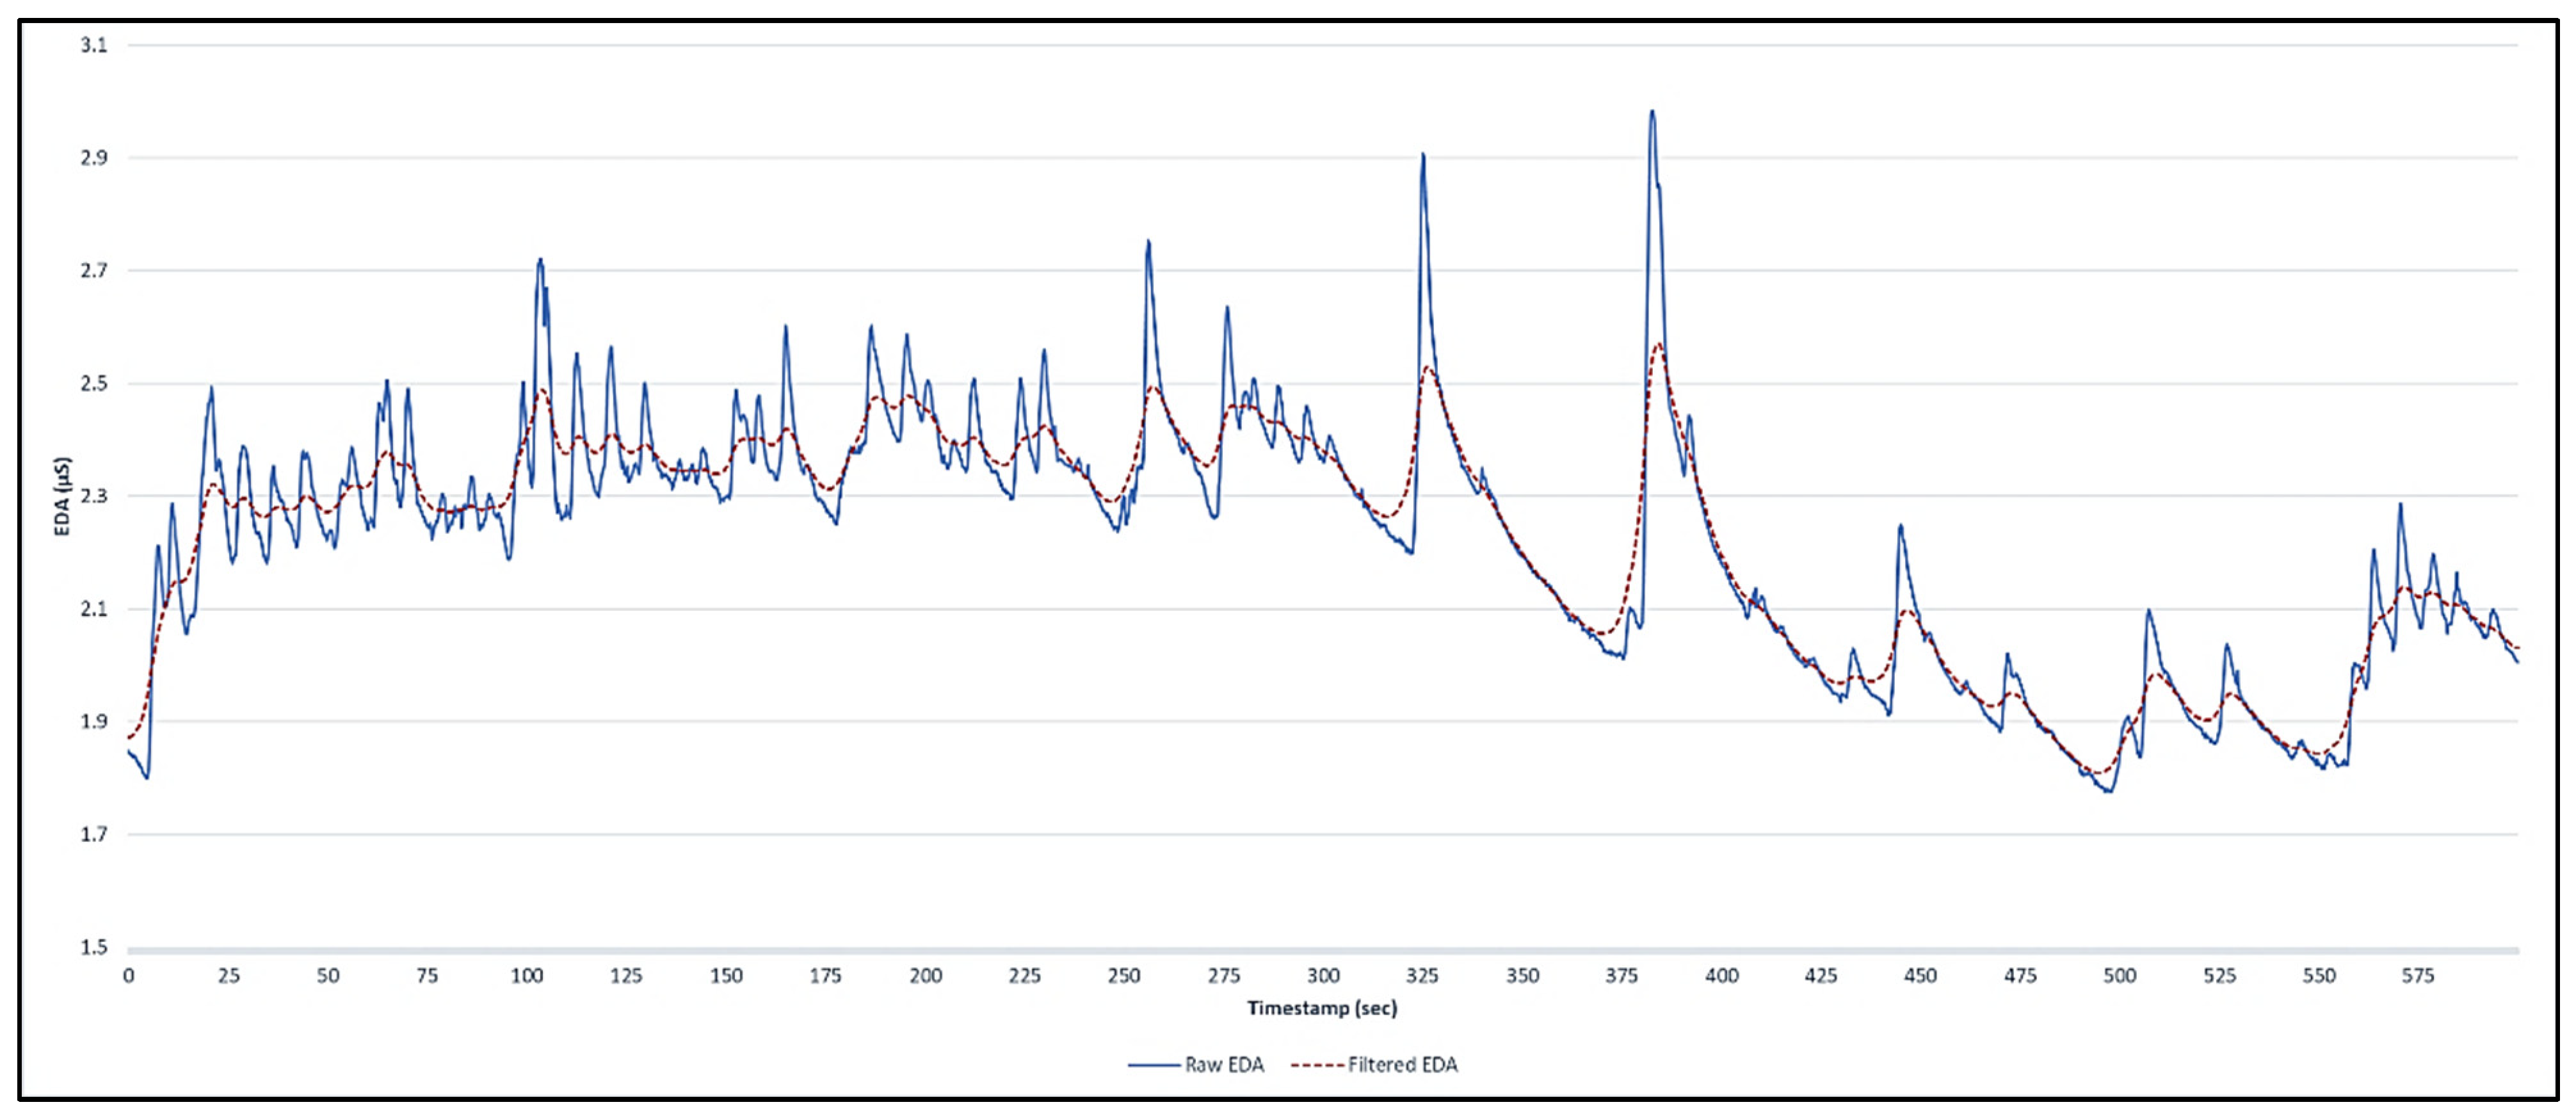Click the 0 x-axis tick label
This screenshot has width=2576, height=1116.
128,976
